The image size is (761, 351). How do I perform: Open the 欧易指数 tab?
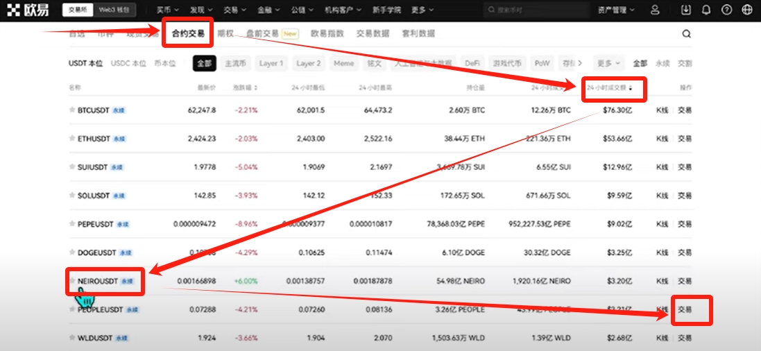tap(327, 33)
